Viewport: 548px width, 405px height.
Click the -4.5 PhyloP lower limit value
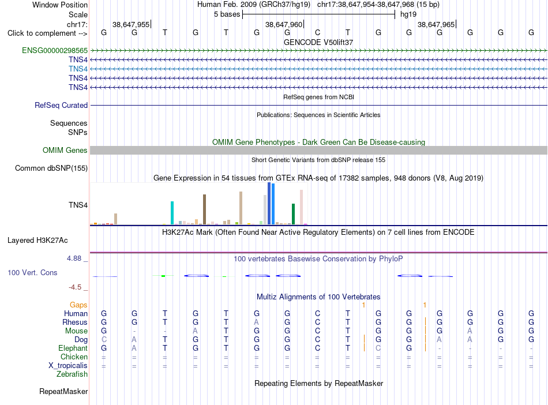(x=75, y=287)
